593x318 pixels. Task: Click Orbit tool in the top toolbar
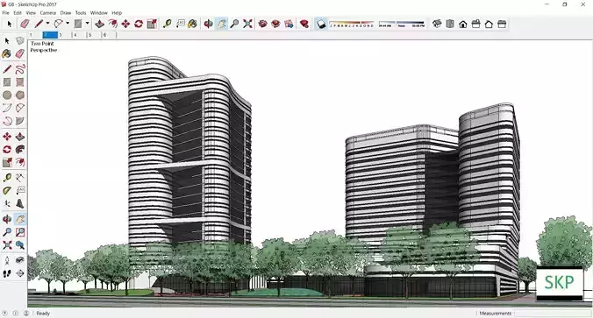pos(208,25)
